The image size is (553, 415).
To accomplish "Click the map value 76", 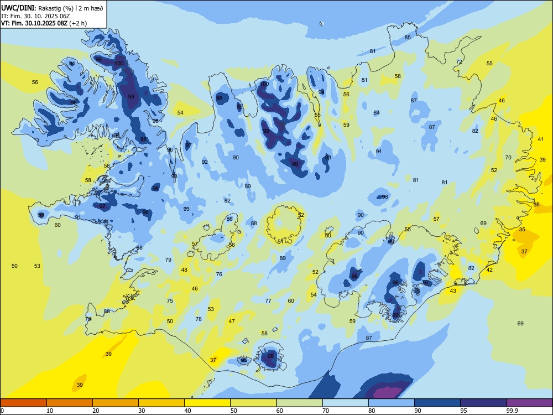I will pos(219,274).
